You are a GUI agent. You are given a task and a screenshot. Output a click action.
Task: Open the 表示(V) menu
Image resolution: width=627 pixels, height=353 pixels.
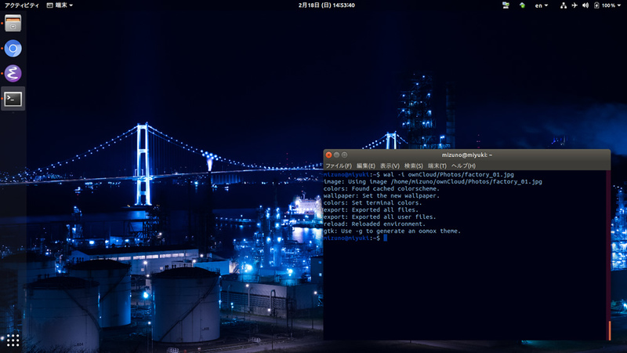pos(390,166)
